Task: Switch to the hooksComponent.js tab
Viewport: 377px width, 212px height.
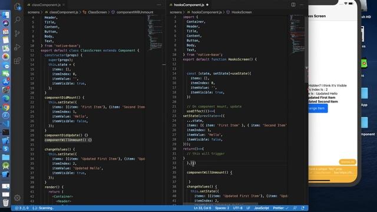Action: coord(189,5)
